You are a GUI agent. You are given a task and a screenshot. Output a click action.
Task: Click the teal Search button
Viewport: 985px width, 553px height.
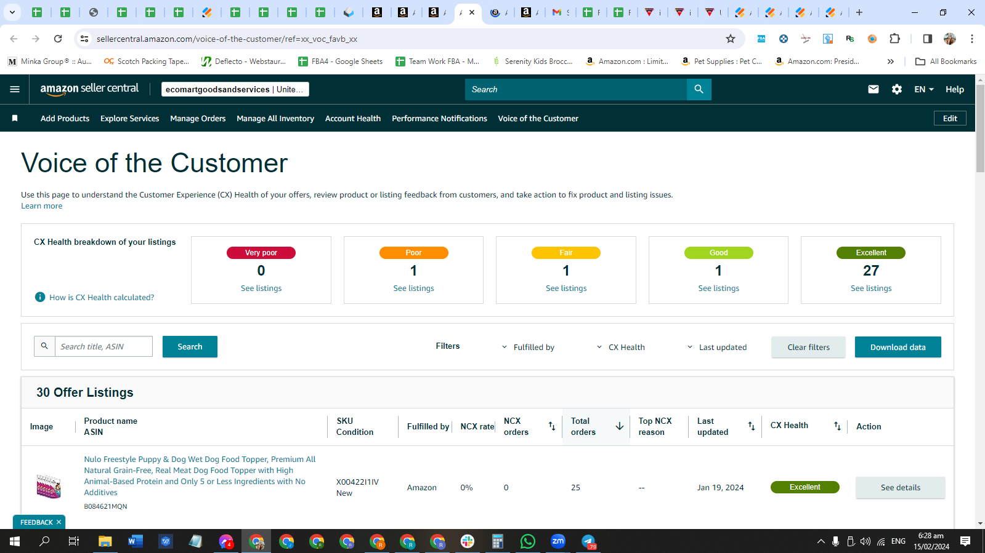[x=190, y=346]
